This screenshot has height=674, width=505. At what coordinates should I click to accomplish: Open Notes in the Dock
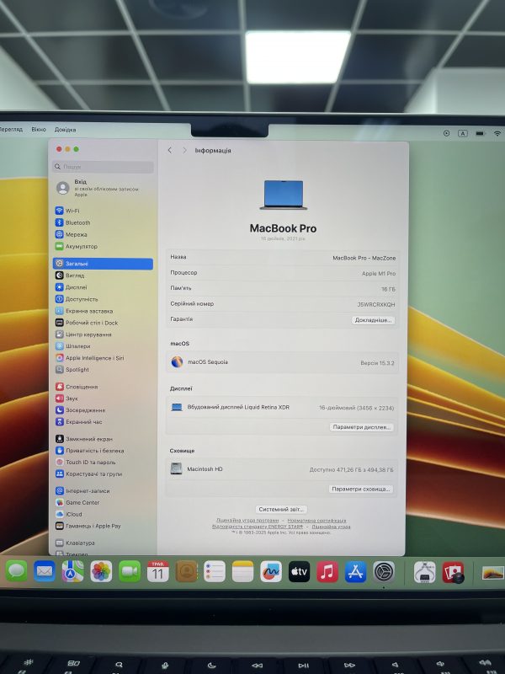point(242,571)
